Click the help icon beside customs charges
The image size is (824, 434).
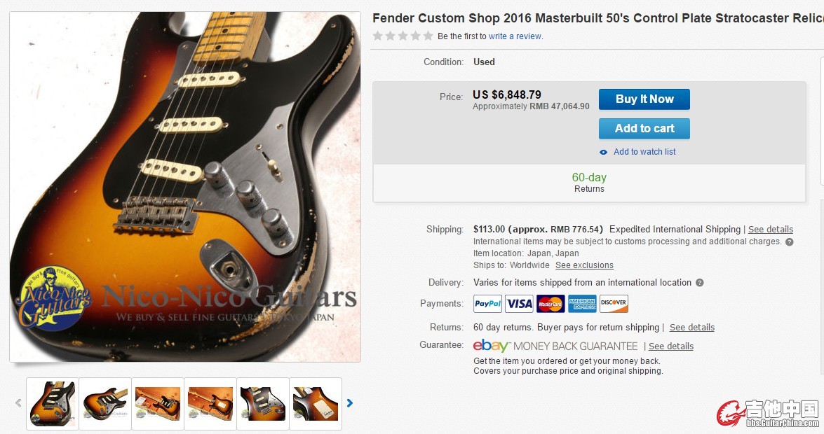point(790,242)
